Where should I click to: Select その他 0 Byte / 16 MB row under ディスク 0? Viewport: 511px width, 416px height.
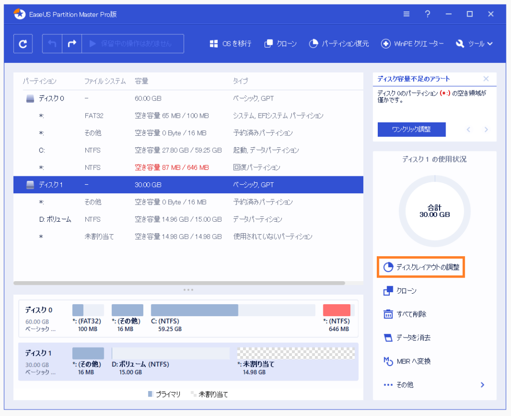coord(188,133)
